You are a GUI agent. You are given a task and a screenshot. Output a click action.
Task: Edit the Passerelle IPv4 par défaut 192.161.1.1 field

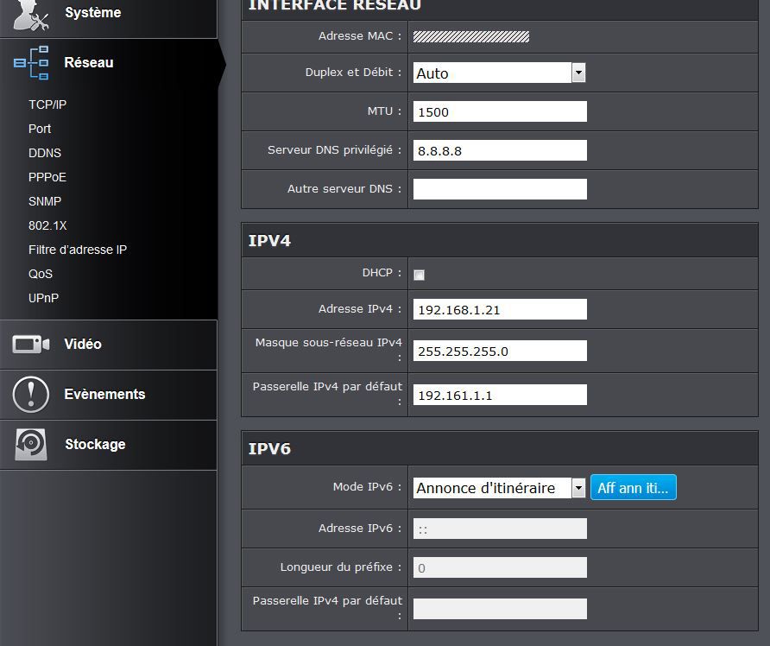click(500, 395)
